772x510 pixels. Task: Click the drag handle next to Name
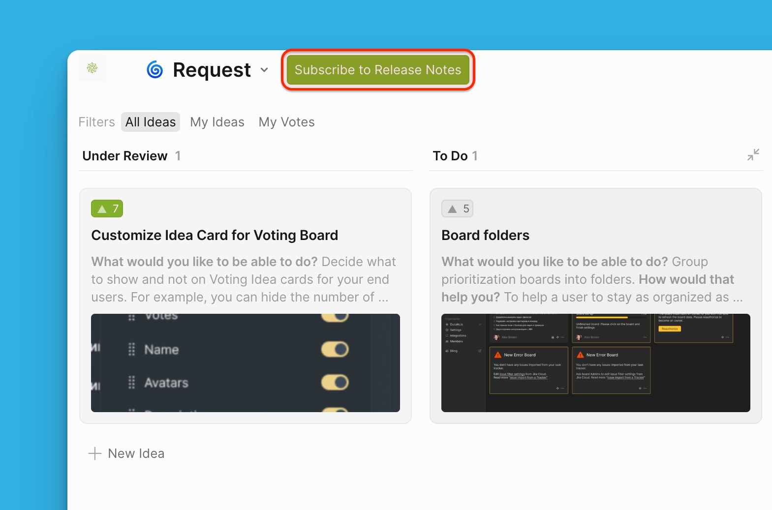131,350
